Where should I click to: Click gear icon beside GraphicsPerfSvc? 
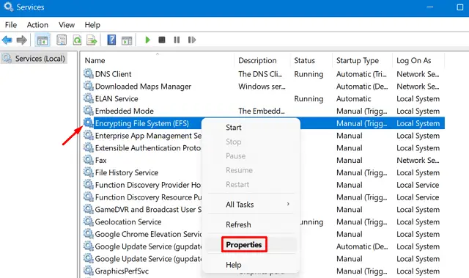click(89, 271)
